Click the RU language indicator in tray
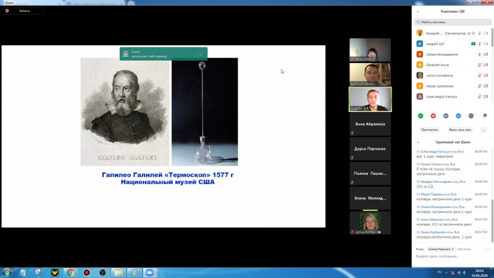Image resolution: width=494 pixels, height=278 pixels. coord(439,272)
